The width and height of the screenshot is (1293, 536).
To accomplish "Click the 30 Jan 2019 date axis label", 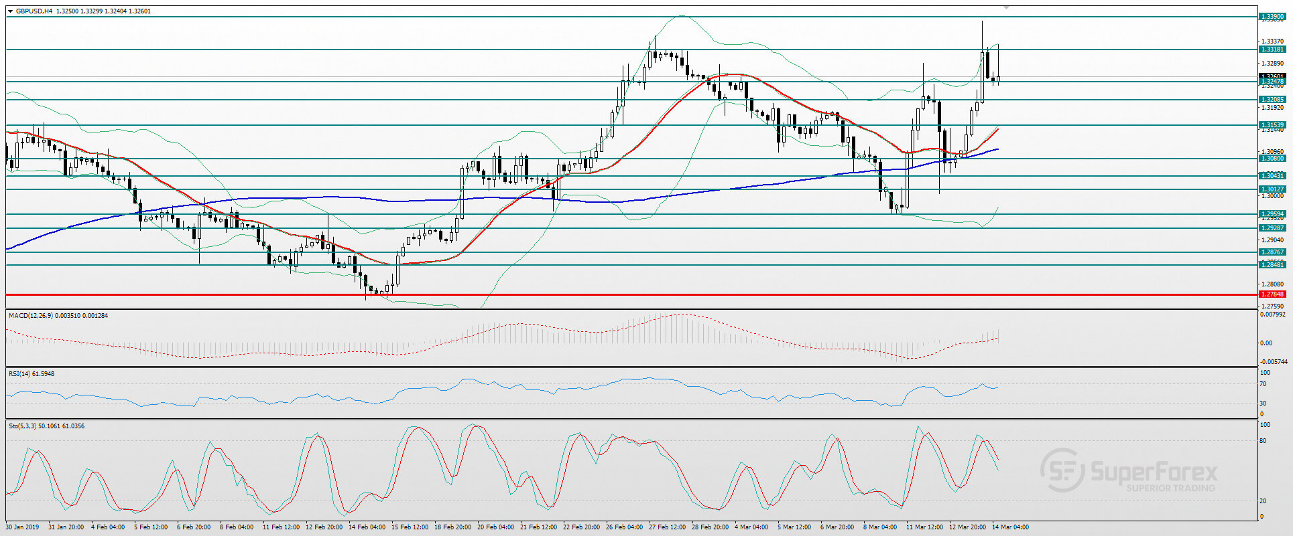I will click(x=22, y=527).
